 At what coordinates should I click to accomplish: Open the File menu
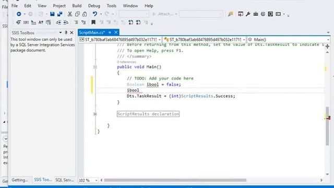tap(15, 6)
